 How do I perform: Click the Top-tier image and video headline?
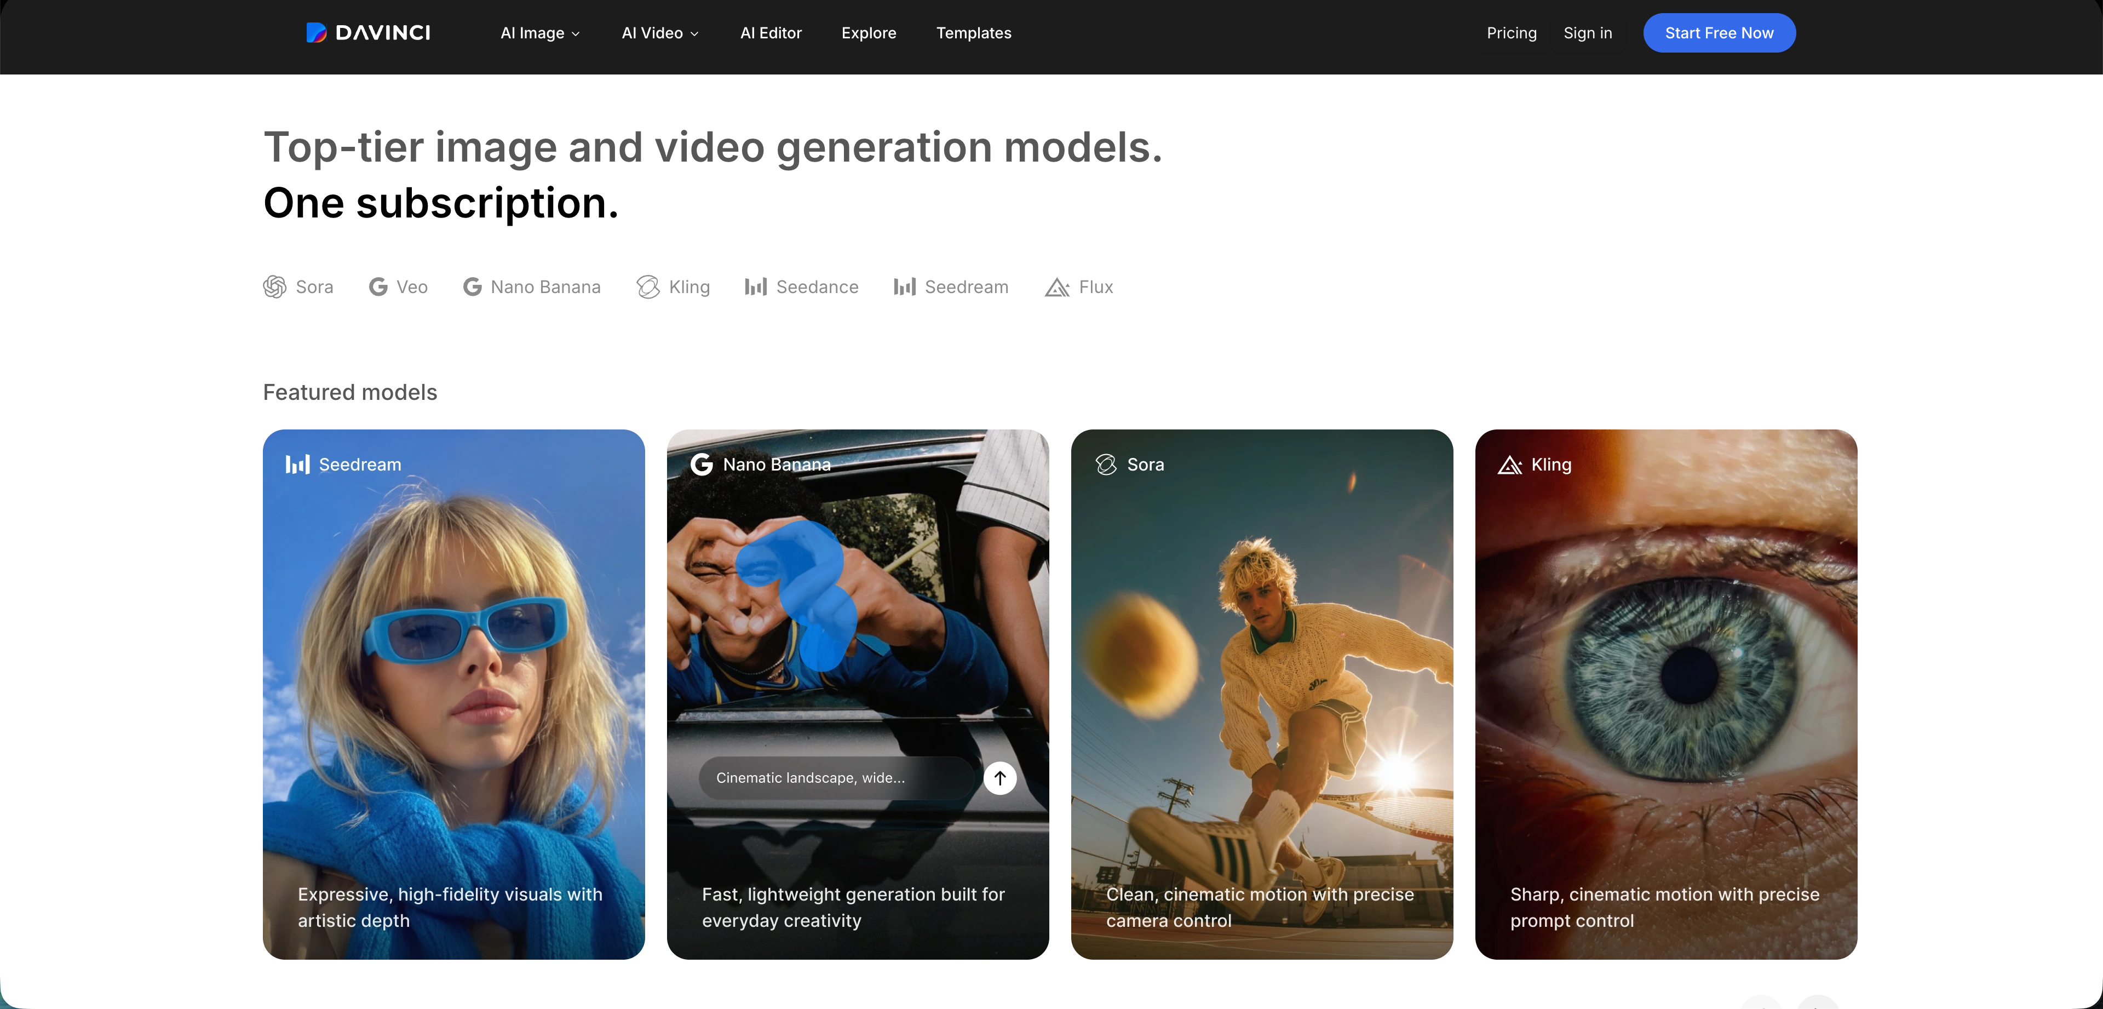[713, 148]
